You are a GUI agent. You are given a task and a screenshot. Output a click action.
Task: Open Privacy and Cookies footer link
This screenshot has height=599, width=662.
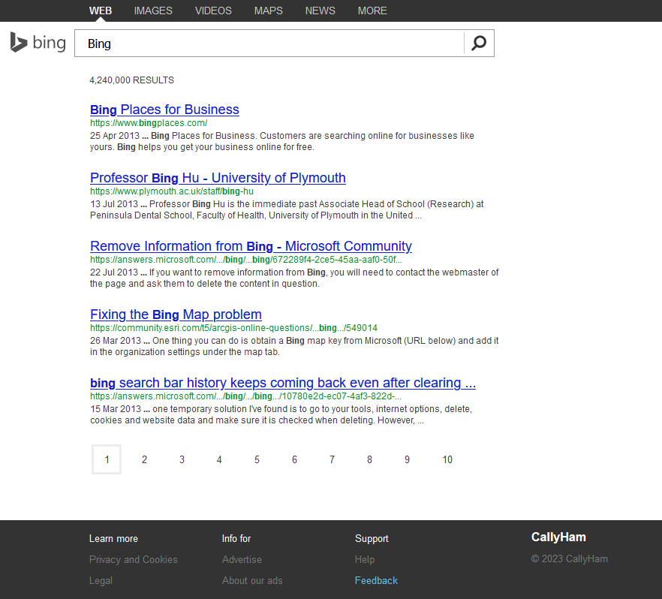134,559
